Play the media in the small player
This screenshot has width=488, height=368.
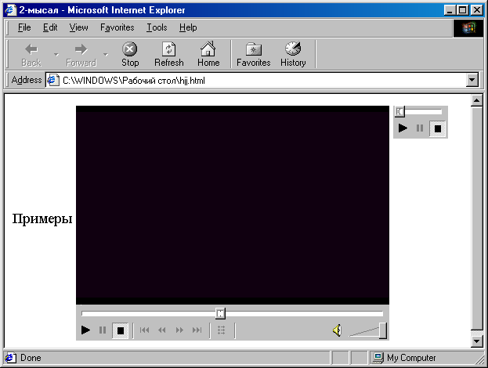[403, 128]
